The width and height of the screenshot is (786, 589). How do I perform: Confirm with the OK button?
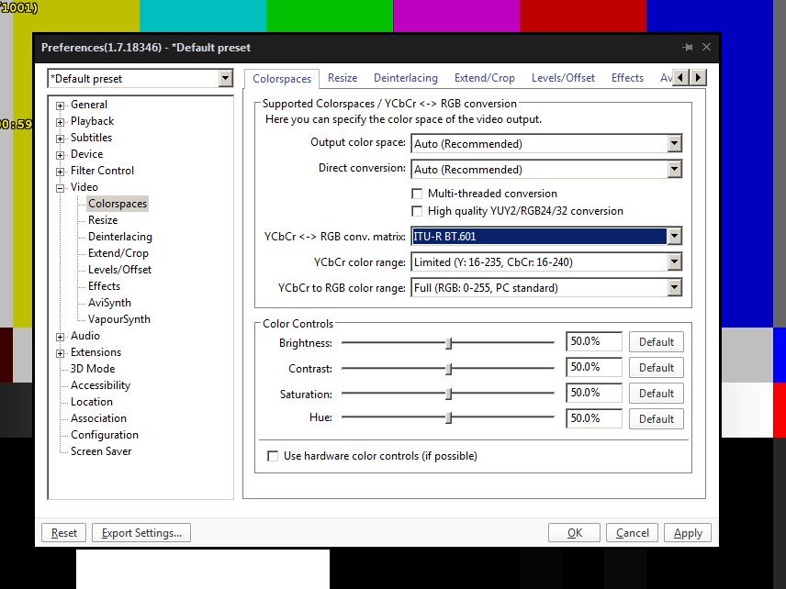pyautogui.click(x=574, y=533)
